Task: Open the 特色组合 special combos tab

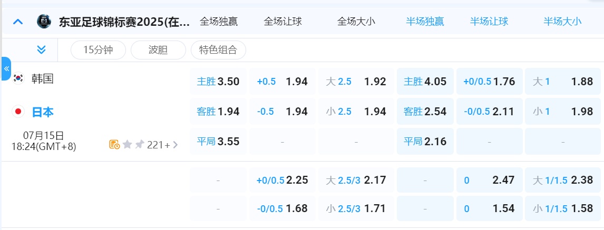Action: pos(218,50)
